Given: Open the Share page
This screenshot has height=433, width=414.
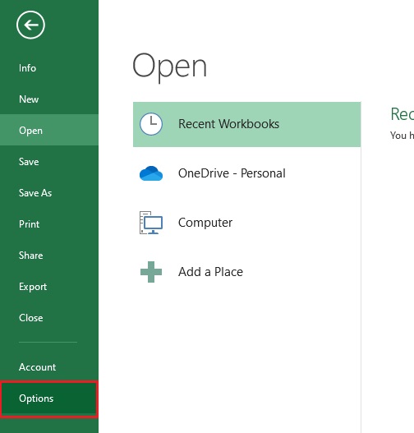Looking at the screenshot, I should [49, 256].
